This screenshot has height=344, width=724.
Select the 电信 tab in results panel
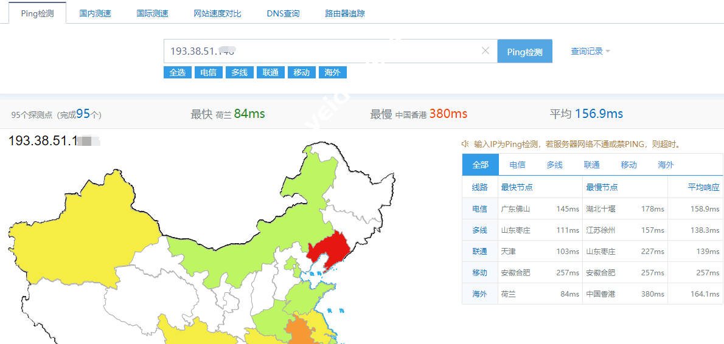[x=517, y=165]
